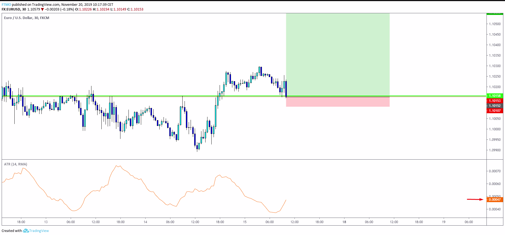Click the red 1.10107 stop price label
505x235 pixels.
point(495,111)
